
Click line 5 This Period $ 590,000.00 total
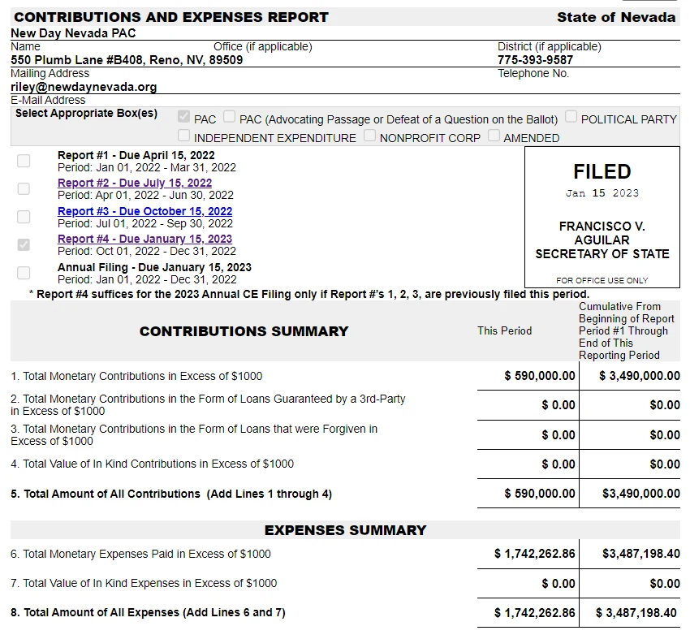[540, 494]
